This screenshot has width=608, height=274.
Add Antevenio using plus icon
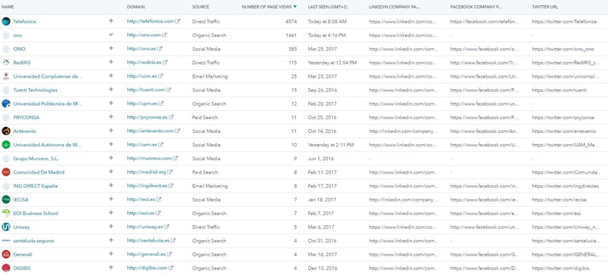tap(111, 131)
